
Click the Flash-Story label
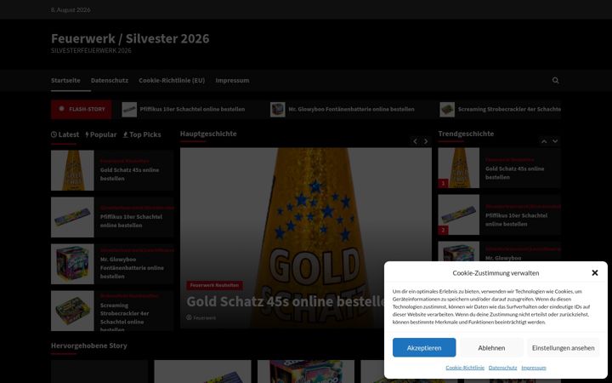[x=82, y=109]
